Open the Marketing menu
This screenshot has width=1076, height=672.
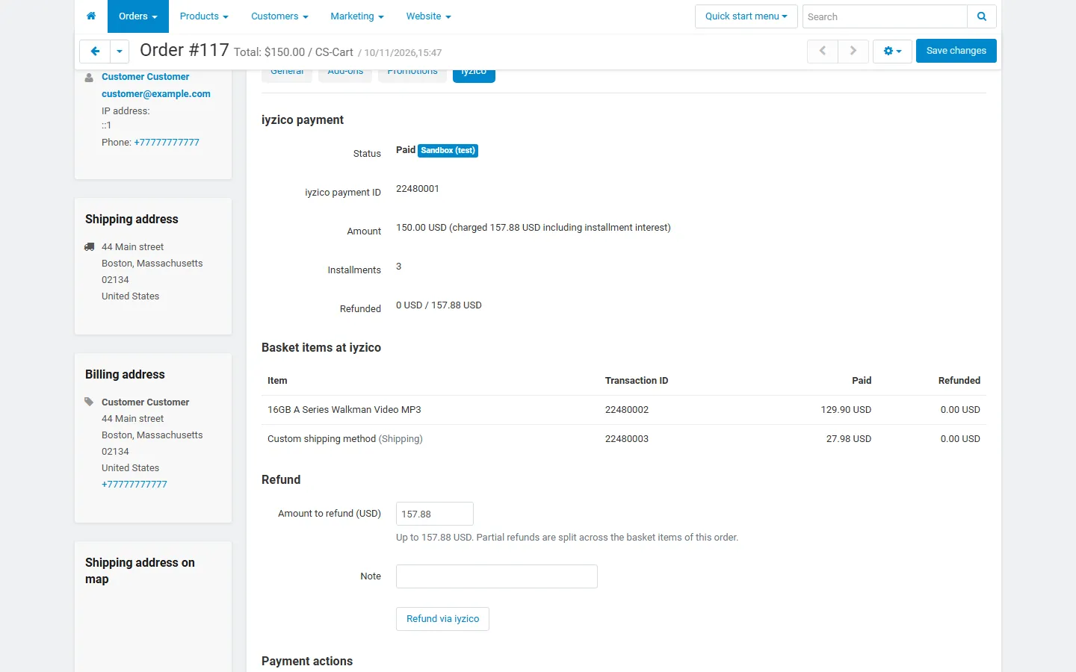[x=357, y=16]
